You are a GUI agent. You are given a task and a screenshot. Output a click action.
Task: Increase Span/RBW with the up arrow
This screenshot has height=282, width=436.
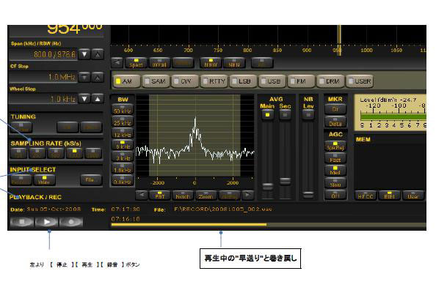pyautogui.click(x=98, y=54)
